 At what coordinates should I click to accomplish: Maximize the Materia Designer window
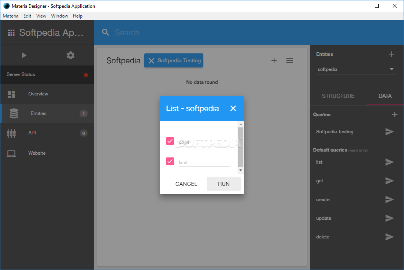(x=377, y=6)
